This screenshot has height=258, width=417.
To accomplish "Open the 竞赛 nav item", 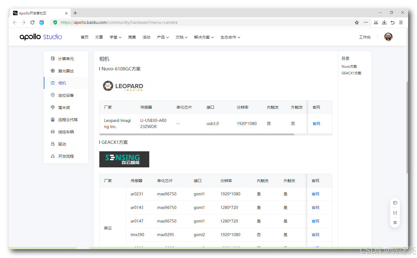I will pos(132,37).
